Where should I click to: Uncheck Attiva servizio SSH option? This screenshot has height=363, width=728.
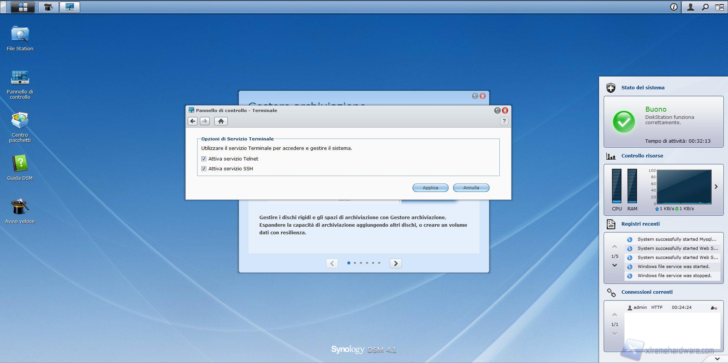[204, 169]
